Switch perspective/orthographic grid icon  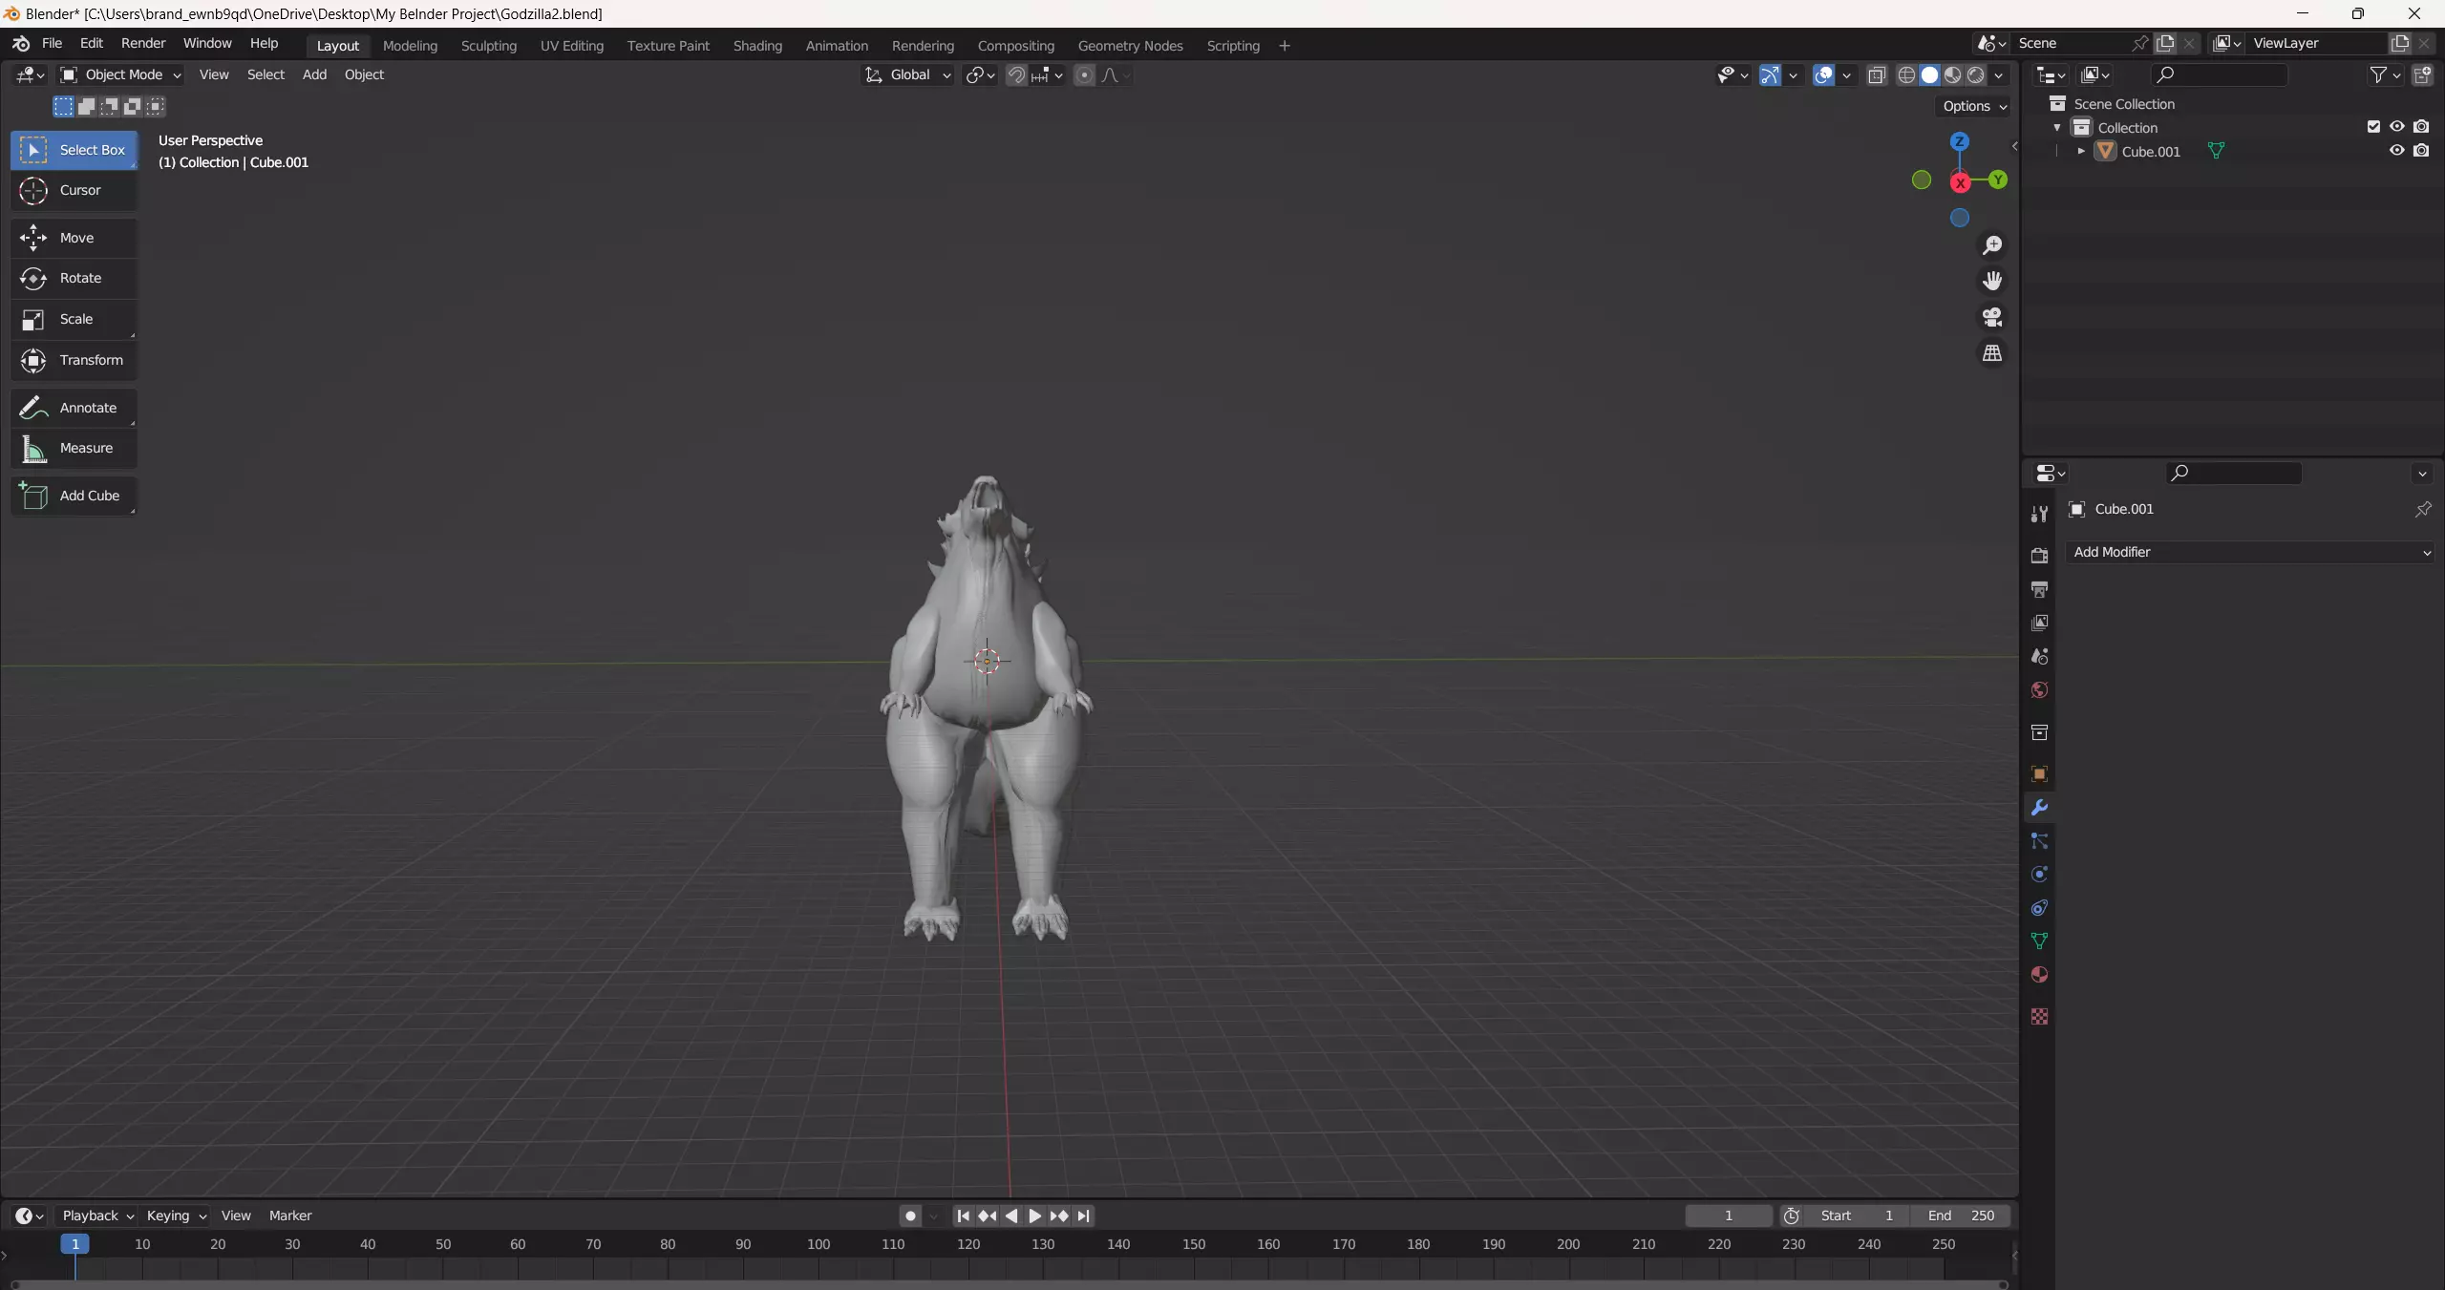pyautogui.click(x=1992, y=353)
